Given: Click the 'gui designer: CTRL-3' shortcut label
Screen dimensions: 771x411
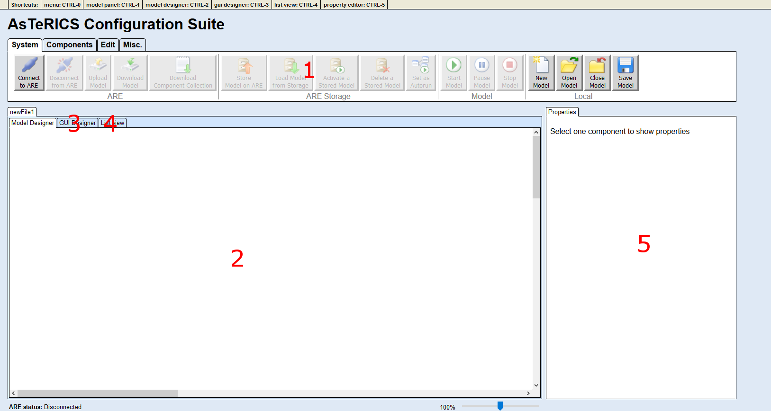Looking at the screenshot, I should (242, 5).
